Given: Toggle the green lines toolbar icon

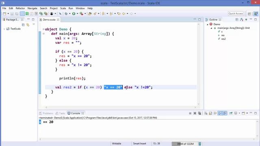Looking at the screenshot, I should pyautogui.click(x=27, y=14).
